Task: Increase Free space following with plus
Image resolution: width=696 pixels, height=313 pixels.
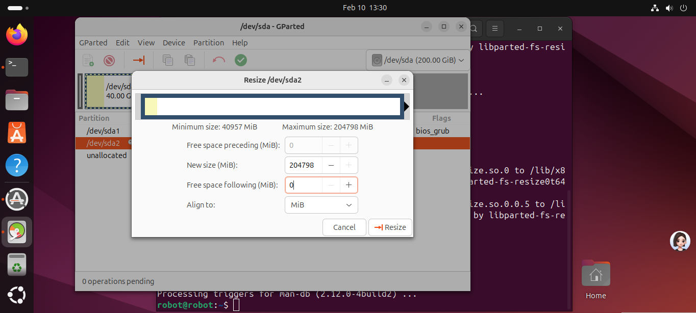Action: [x=349, y=185]
